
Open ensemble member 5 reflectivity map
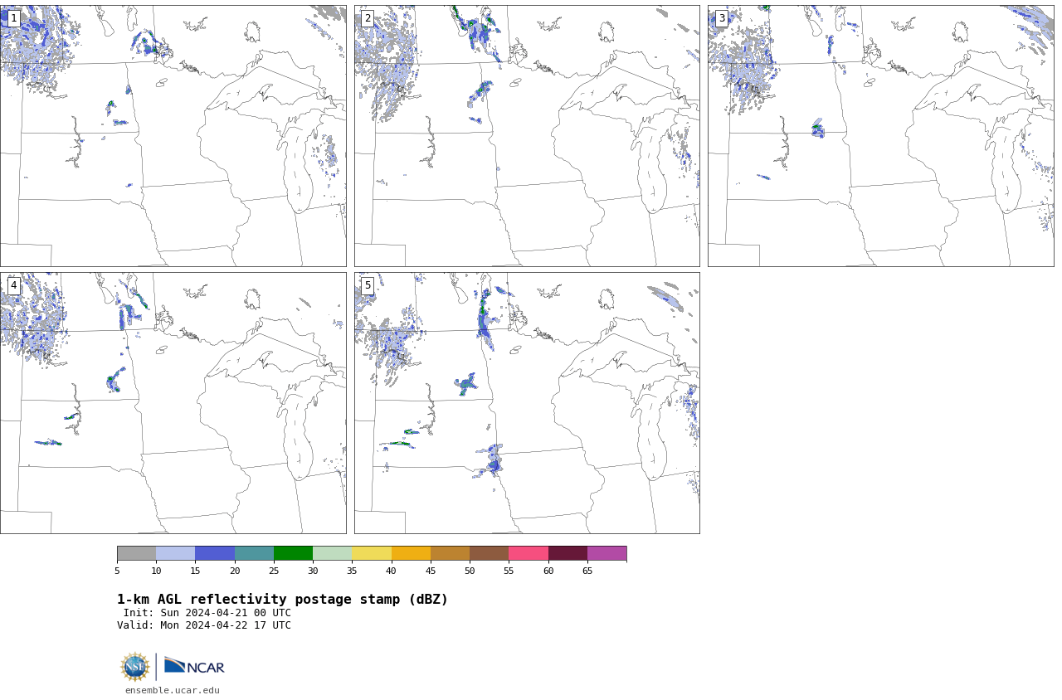tap(527, 403)
